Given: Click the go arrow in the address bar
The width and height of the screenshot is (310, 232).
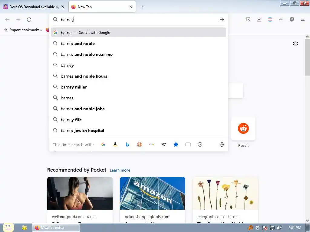Looking at the screenshot, I should [x=222, y=20].
